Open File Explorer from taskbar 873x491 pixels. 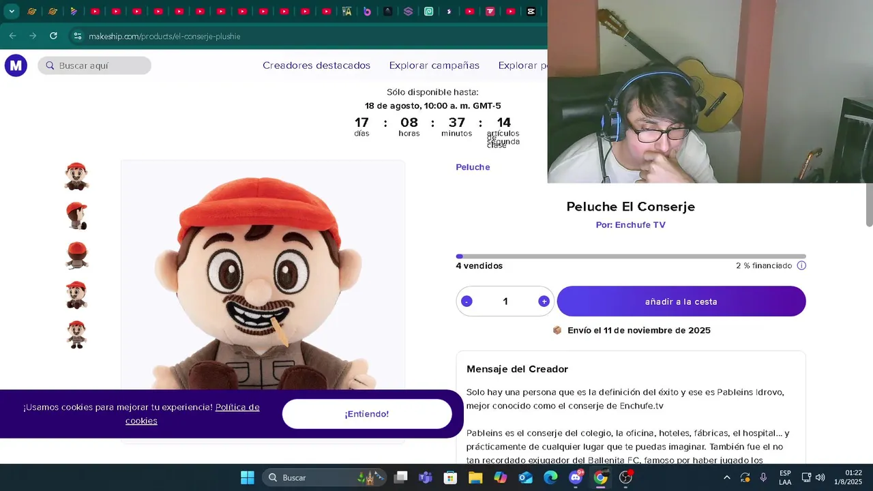pos(475,477)
